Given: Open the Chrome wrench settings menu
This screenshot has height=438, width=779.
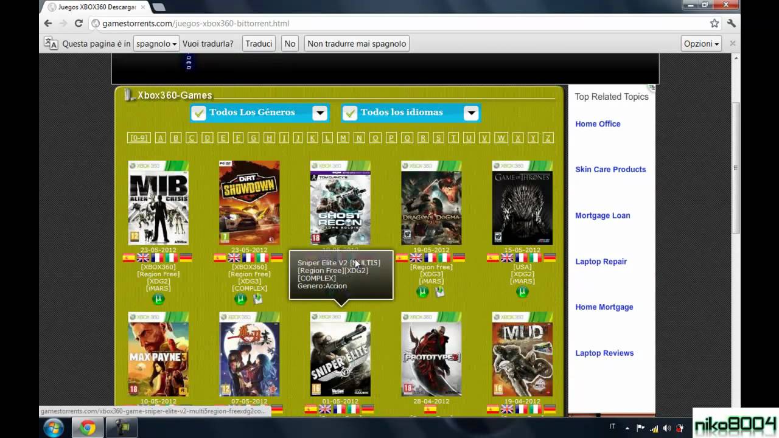Looking at the screenshot, I should click(x=732, y=23).
